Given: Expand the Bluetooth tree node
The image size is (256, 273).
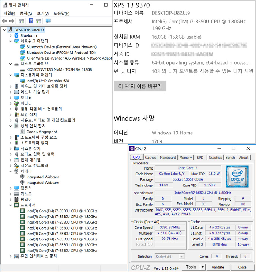Looking at the screenshot, I should 11,36.
